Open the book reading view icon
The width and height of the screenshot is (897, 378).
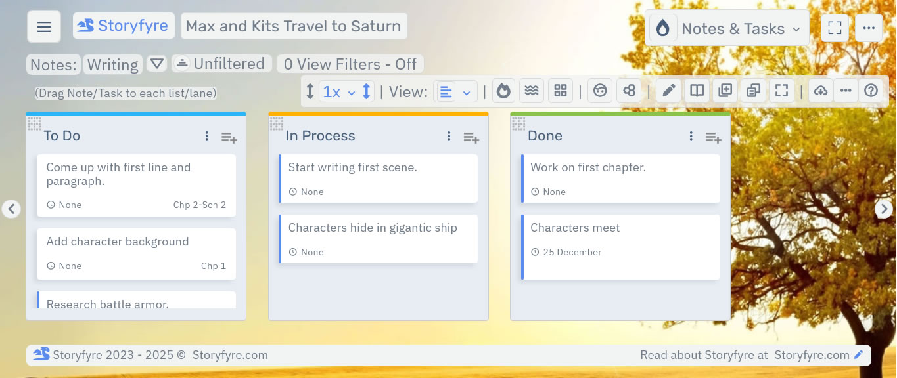tap(697, 91)
